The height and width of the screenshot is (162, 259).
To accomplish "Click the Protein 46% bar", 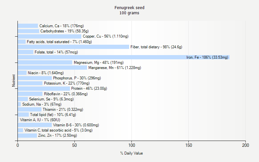I will [x=44, y=88].
